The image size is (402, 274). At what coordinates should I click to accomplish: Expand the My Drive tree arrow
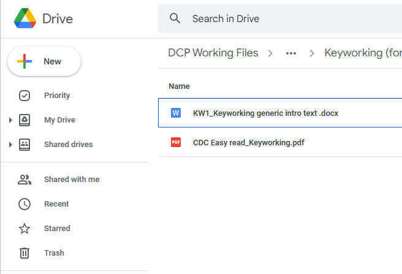coord(10,120)
